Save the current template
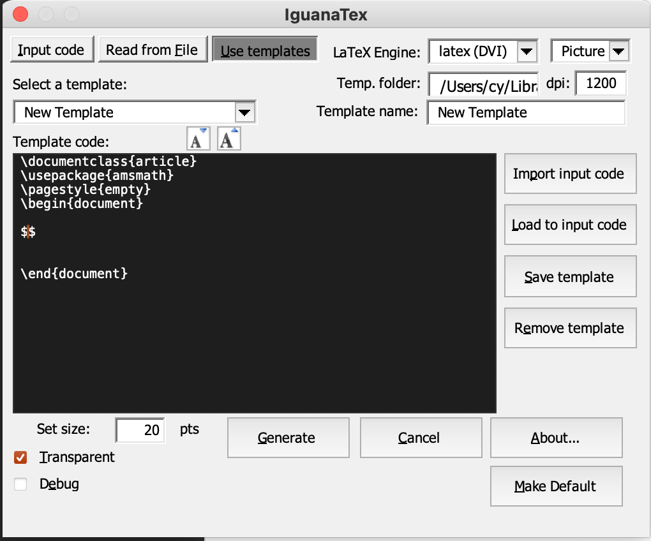This screenshot has width=651, height=541. click(569, 277)
